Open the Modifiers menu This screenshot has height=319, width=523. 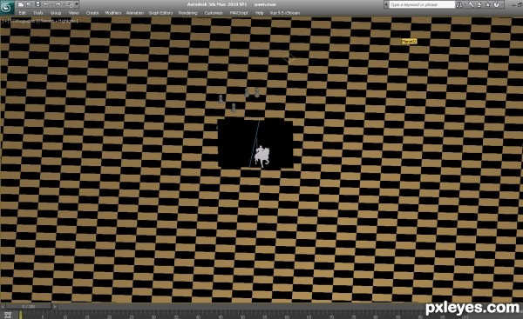[x=113, y=13]
